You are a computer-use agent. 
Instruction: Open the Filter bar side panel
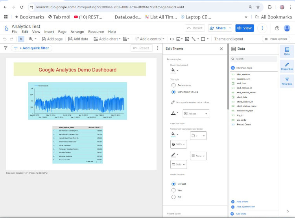click(x=287, y=82)
